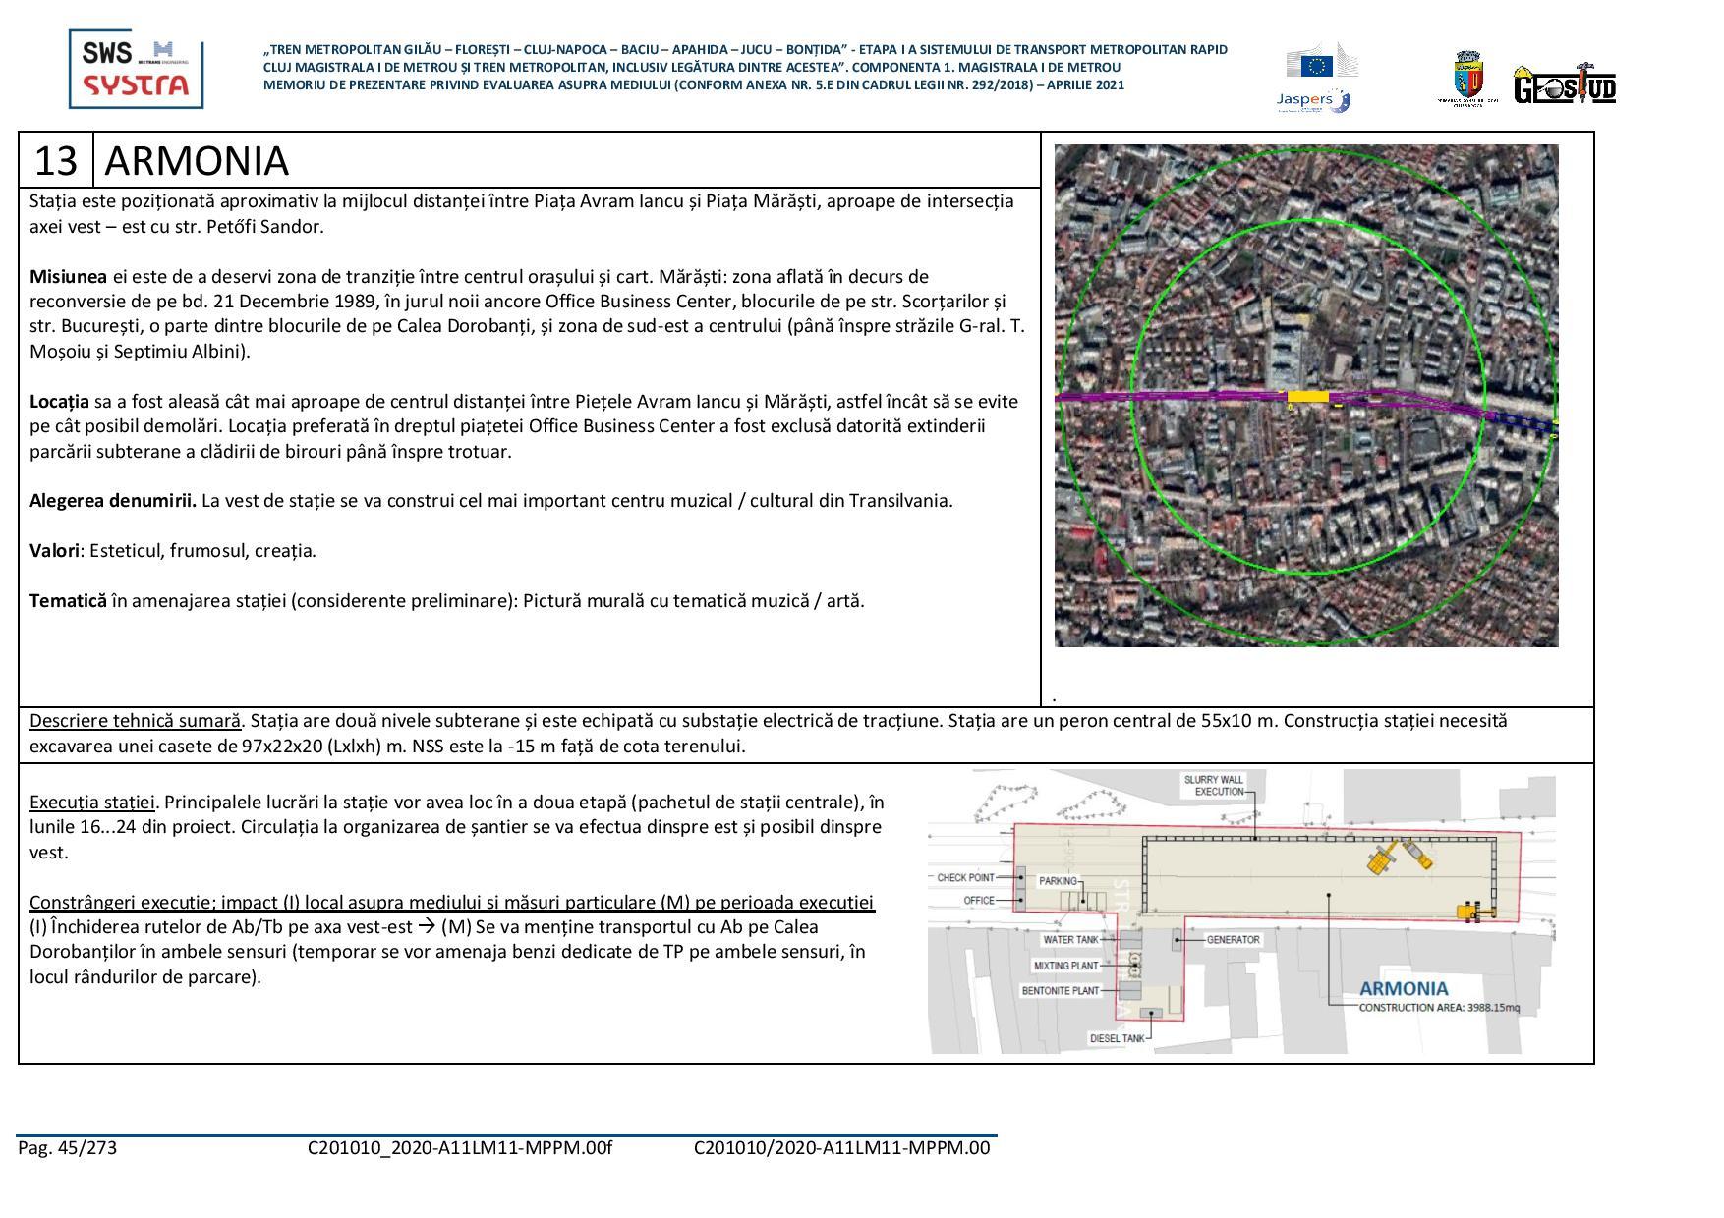Click the 'DIESEL TANK' label in diagram
1724x1218 pixels.
(x=1117, y=1038)
